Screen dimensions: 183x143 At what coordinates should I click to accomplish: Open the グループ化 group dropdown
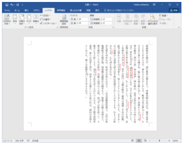click(165, 20)
